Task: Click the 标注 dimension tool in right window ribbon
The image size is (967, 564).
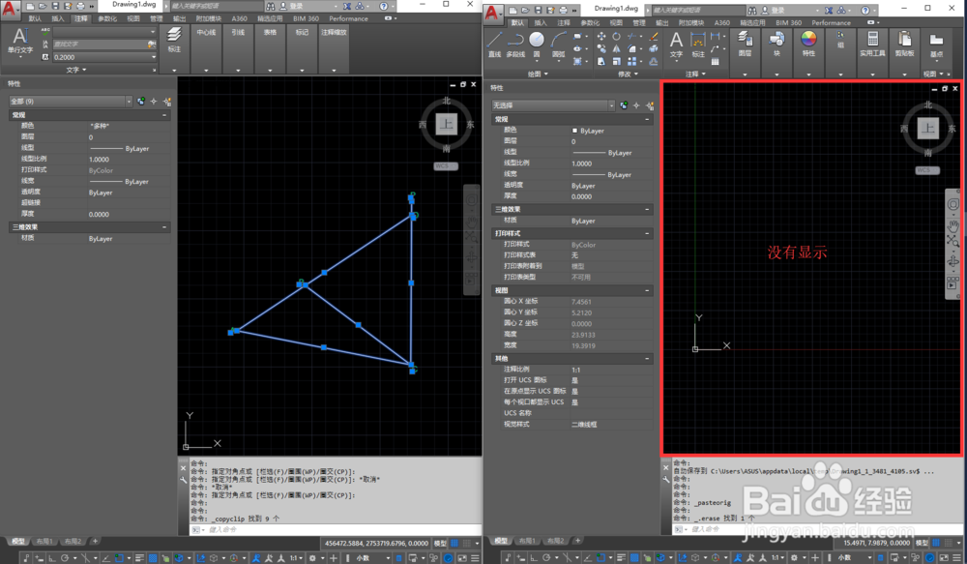Action: pos(697,44)
